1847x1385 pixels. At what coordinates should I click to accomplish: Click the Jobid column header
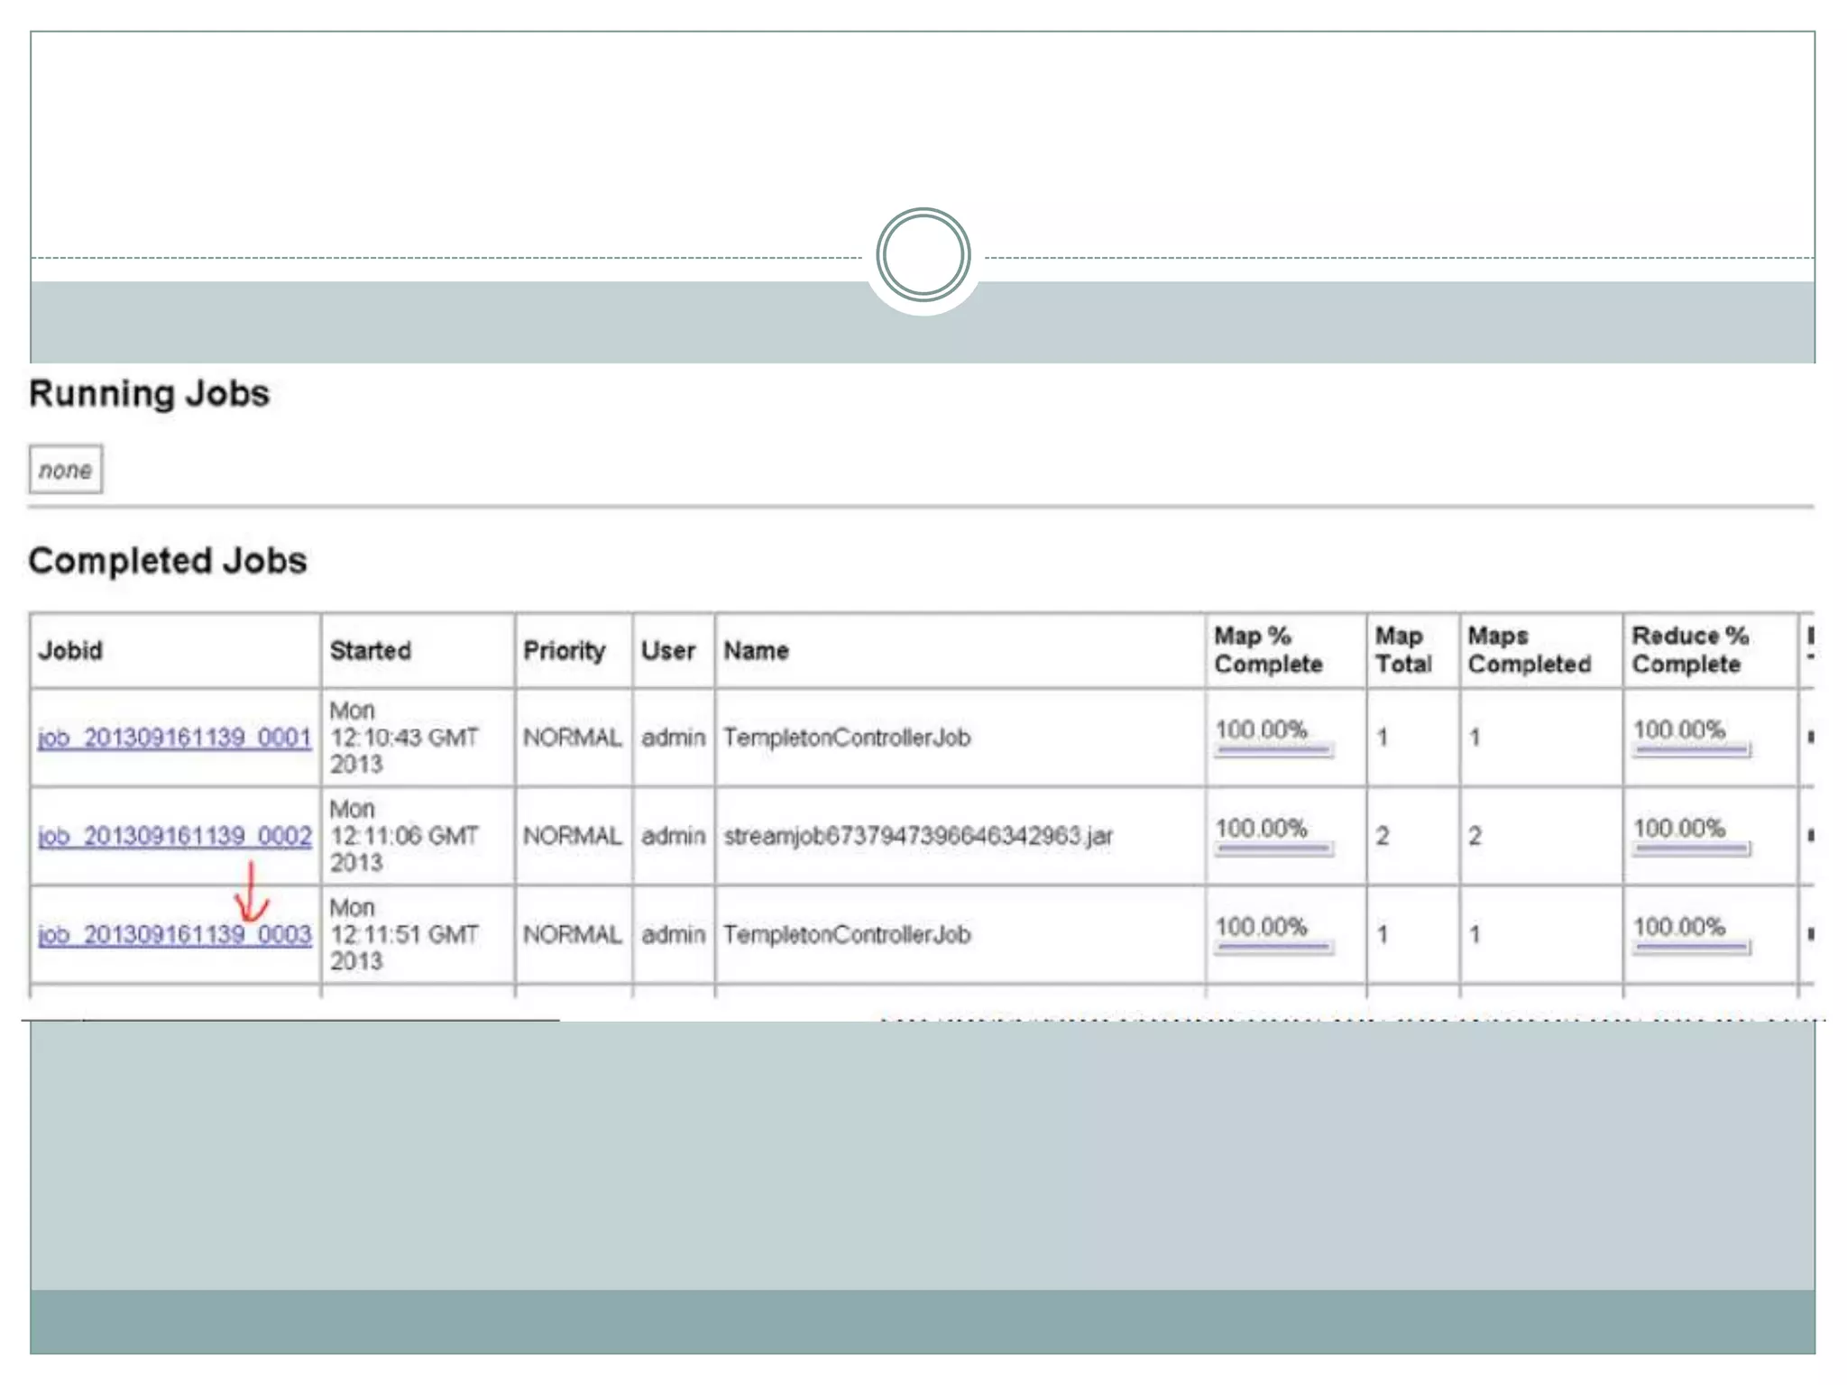[70, 650]
